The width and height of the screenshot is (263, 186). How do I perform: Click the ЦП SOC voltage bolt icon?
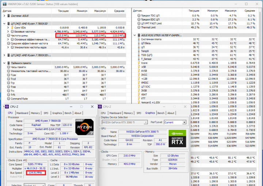point(139,87)
